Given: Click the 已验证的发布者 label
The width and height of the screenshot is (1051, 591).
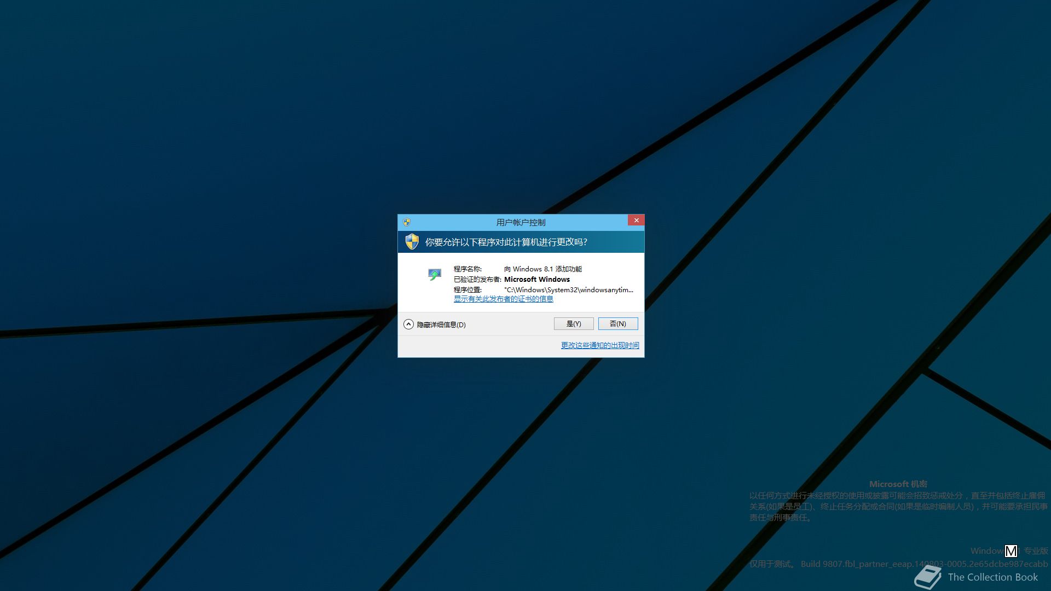Looking at the screenshot, I should click(x=477, y=279).
